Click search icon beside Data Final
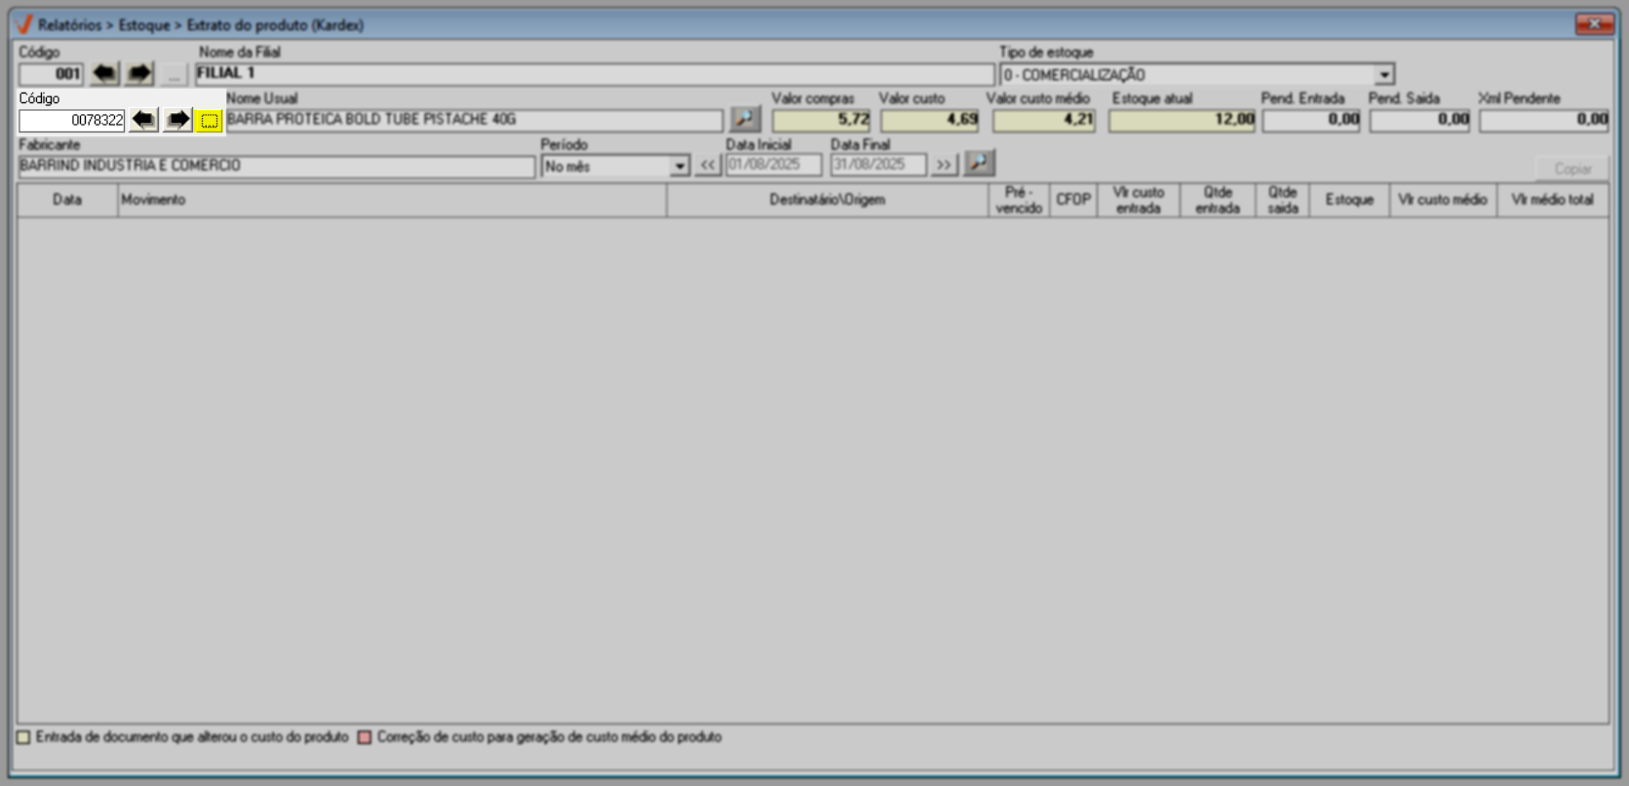 (979, 164)
